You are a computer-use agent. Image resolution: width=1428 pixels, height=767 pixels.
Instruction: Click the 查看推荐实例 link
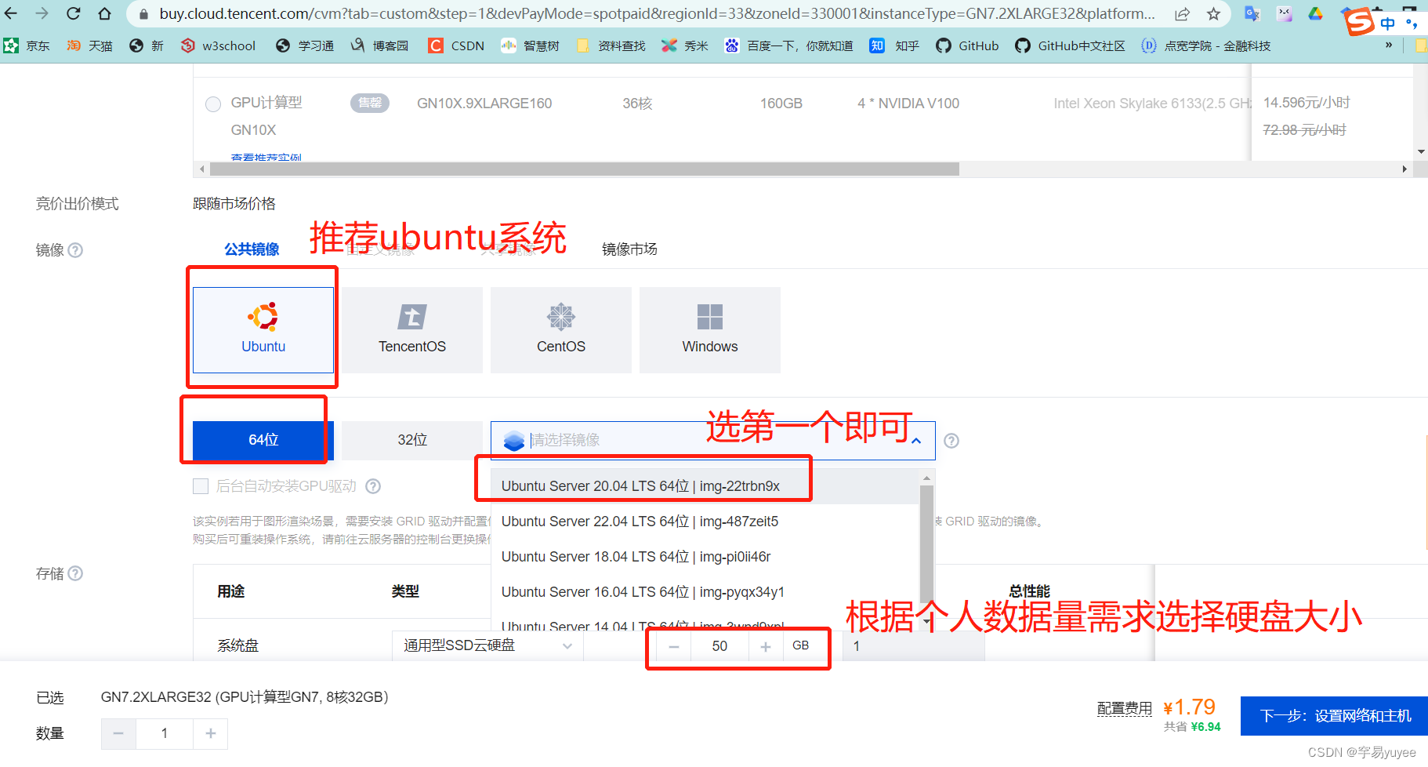[266, 156]
